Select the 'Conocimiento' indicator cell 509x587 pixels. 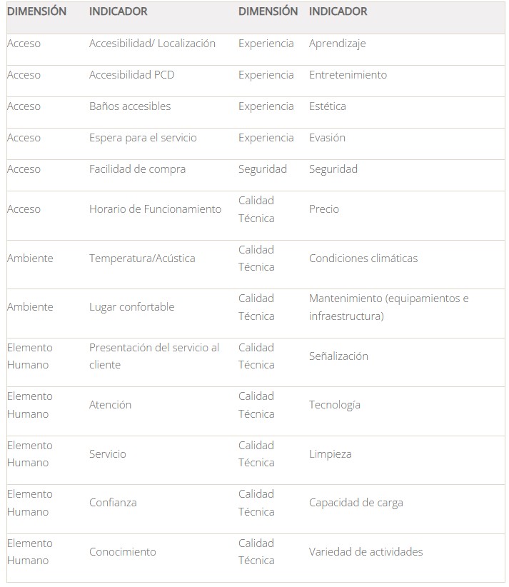click(x=122, y=551)
